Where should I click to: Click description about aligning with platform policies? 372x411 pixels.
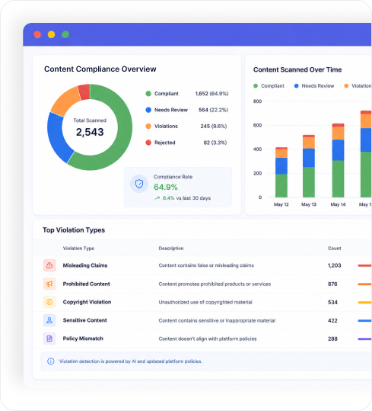208,339
